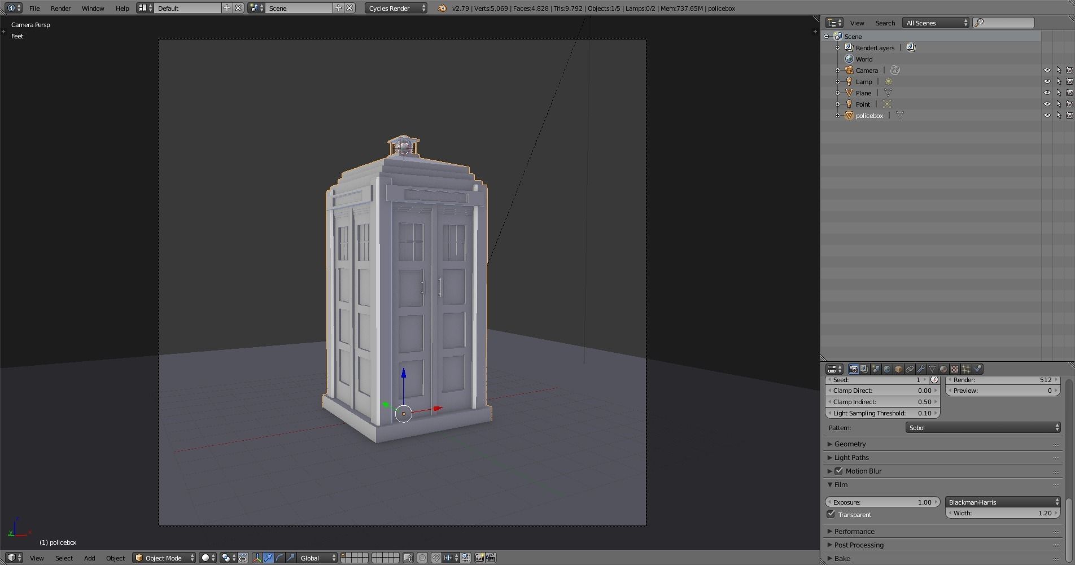
Task: Open the Texture properties tab checker icon
Action: click(x=955, y=369)
